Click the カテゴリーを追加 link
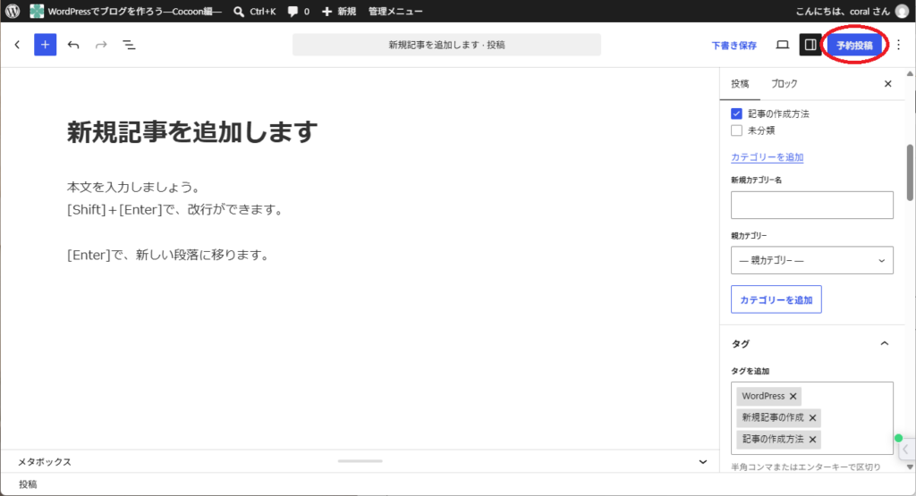916x496 pixels. click(x=767, y=157)
